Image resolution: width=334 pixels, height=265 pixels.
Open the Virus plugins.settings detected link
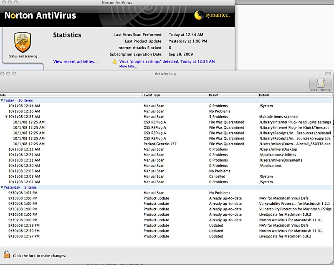pyautogui.click(x=167, y=61)
